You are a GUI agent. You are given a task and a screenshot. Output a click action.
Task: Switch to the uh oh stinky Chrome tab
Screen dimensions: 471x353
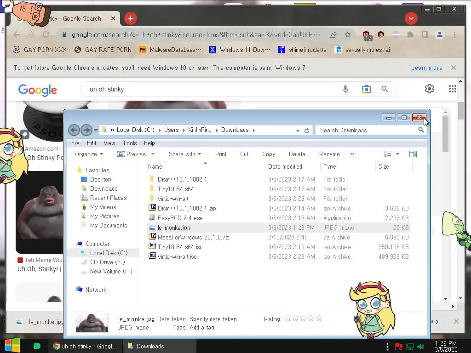pos(64,18)
